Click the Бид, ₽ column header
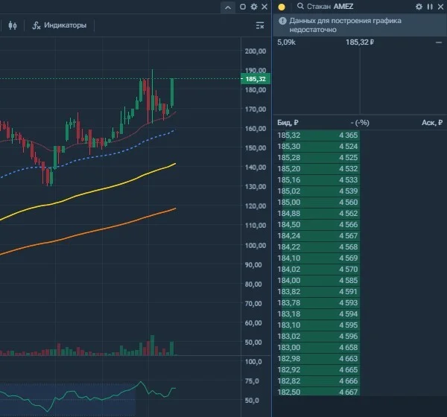Image resolution: width=447 pixels, height=417 pixels. (288, 123)
